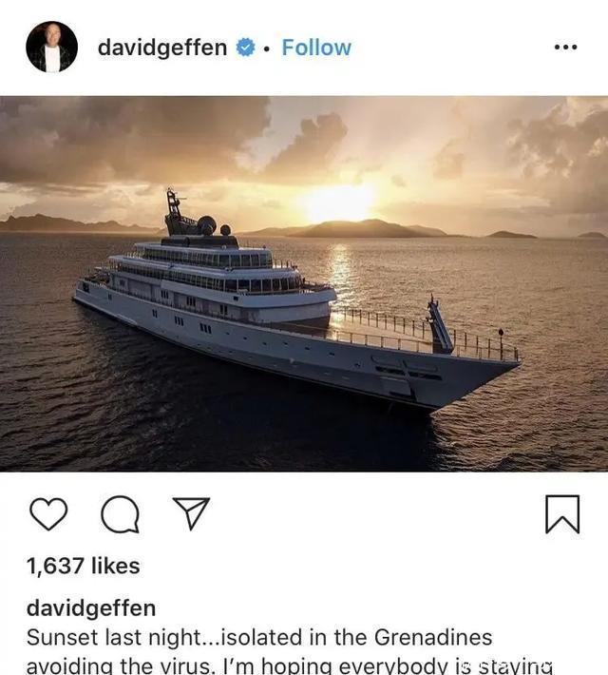Like the post with the heart icon
The width and height of the screenshot is (608, 675).
click(x=48, y=514)
